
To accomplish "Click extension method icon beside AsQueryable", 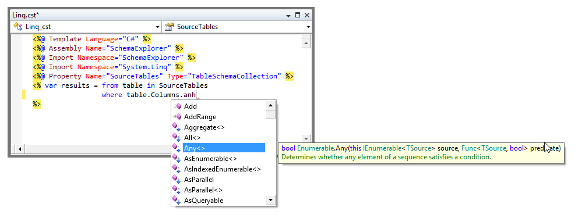I will coord(177,201).
